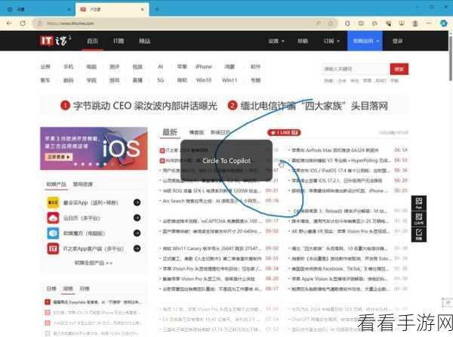Click the iOS promotional banner image

point(94,148)
